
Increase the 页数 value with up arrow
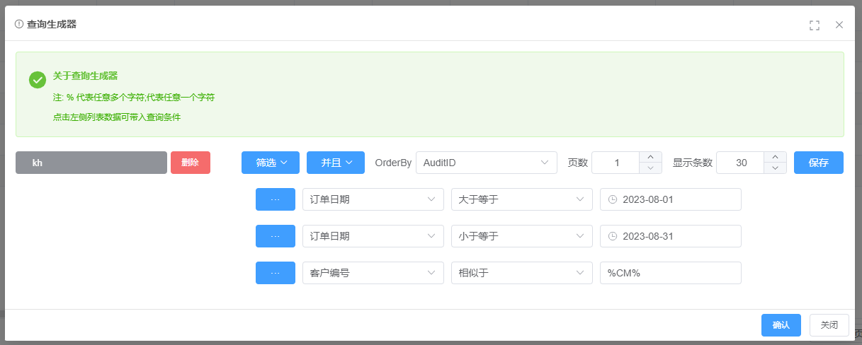tap(650, 157)
